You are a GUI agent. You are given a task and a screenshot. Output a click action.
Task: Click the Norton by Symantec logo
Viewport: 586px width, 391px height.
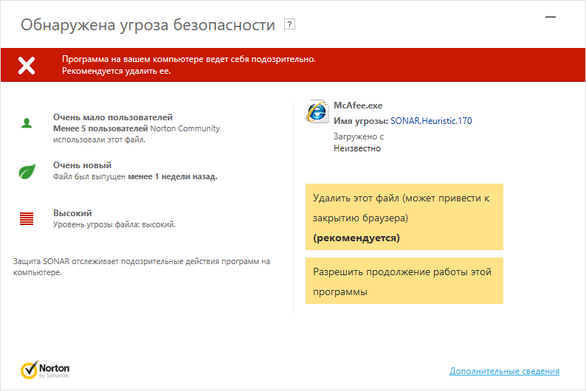coord(45,370)
